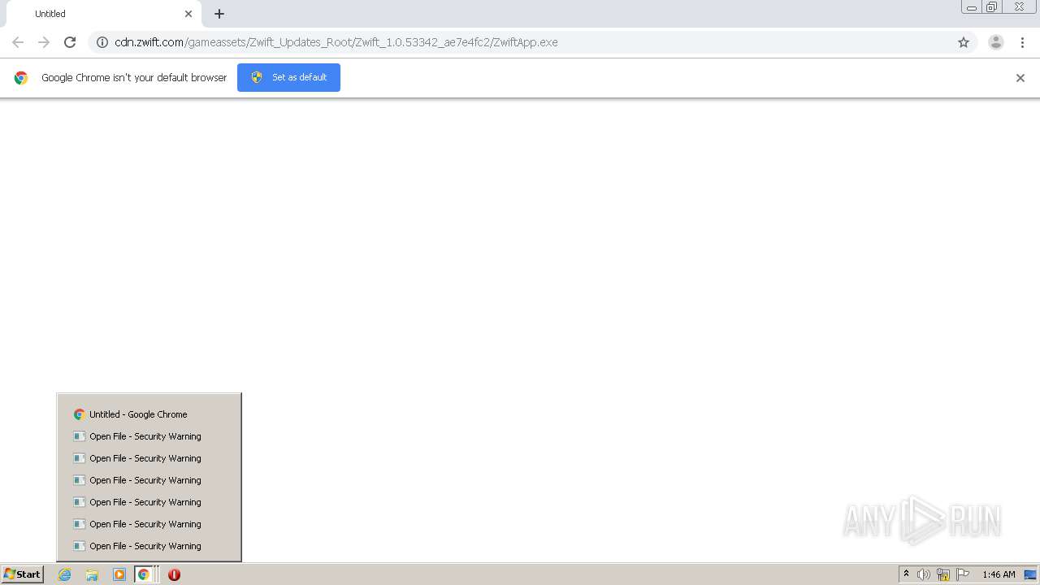Open the network tray icon
Screen dimensions: 1040x585
[x=943, y=574]
